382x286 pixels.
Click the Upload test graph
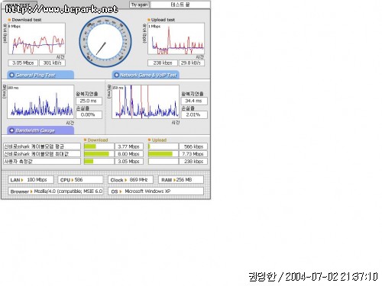(176, 39)
